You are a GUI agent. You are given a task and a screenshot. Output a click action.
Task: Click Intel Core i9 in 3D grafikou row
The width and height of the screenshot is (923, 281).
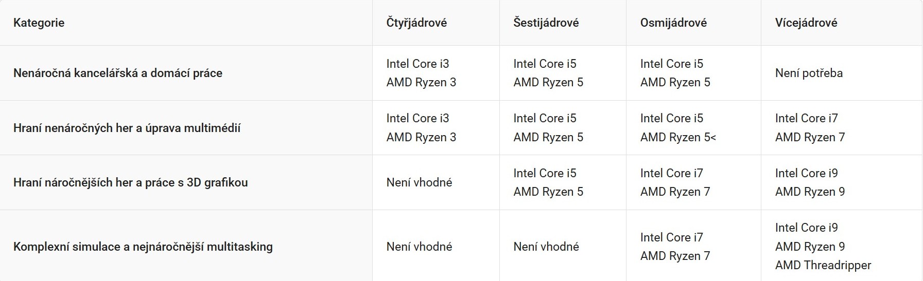tap(806, 173)
